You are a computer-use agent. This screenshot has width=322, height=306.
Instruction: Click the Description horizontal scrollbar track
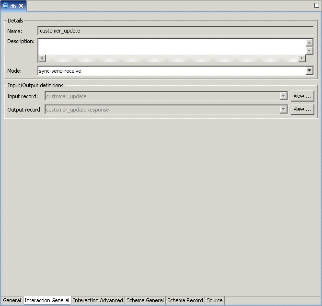tap(172, 58)
